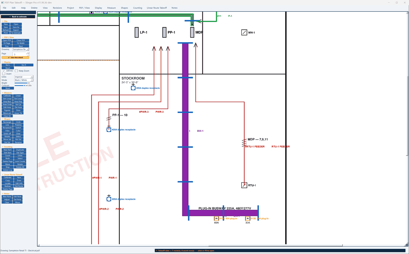409x254 pixels.
Task: Select the receptacle symbol under the STOCKROOM label
Action: pos(133,88)
